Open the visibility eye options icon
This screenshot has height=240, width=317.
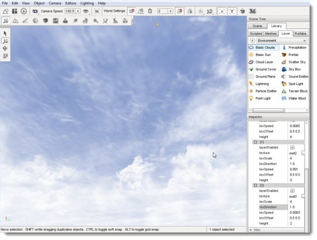86,11
